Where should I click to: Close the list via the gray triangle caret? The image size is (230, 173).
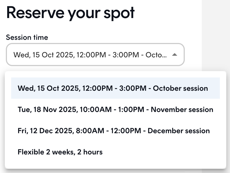click(175, 55)
